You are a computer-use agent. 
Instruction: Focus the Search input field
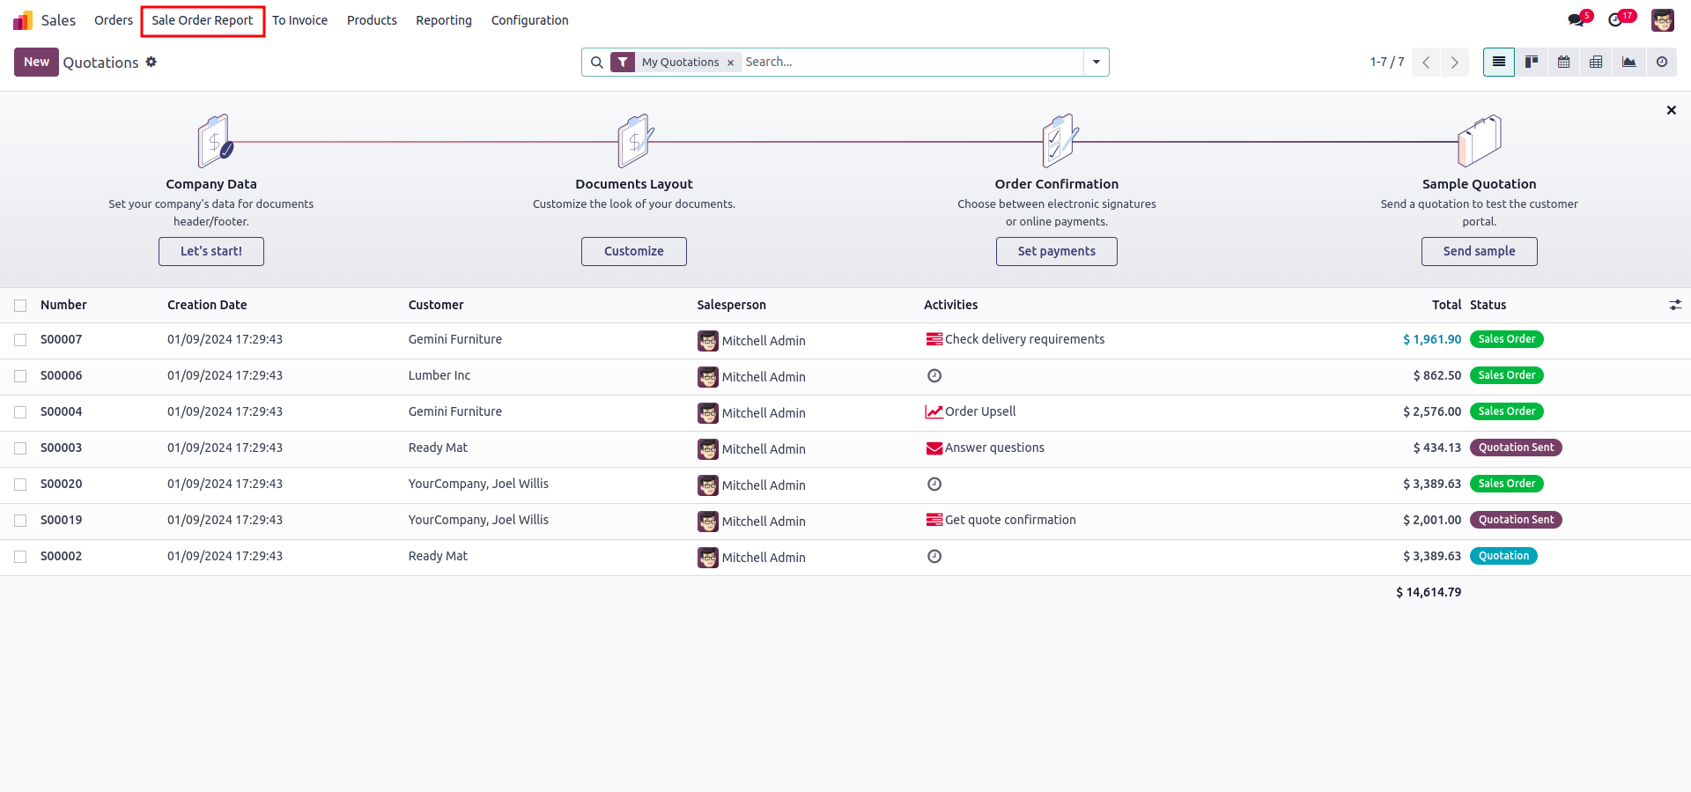point(907,63)
